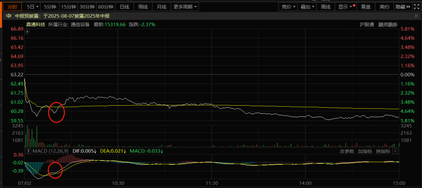Viewport: 422px width, 188px height.
Task: Expand the 叠加 overlay dropdown
Action: (x=307, y=7)
